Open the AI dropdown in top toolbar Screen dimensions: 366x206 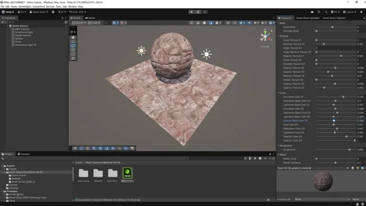62,12
